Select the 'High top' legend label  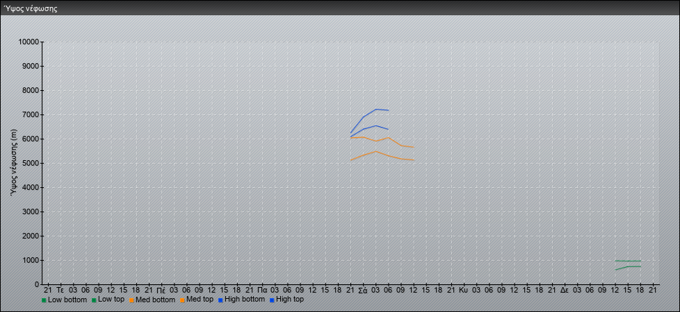tap(290, 300)
